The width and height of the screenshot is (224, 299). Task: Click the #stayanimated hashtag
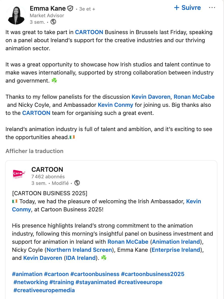coord(96,282)
